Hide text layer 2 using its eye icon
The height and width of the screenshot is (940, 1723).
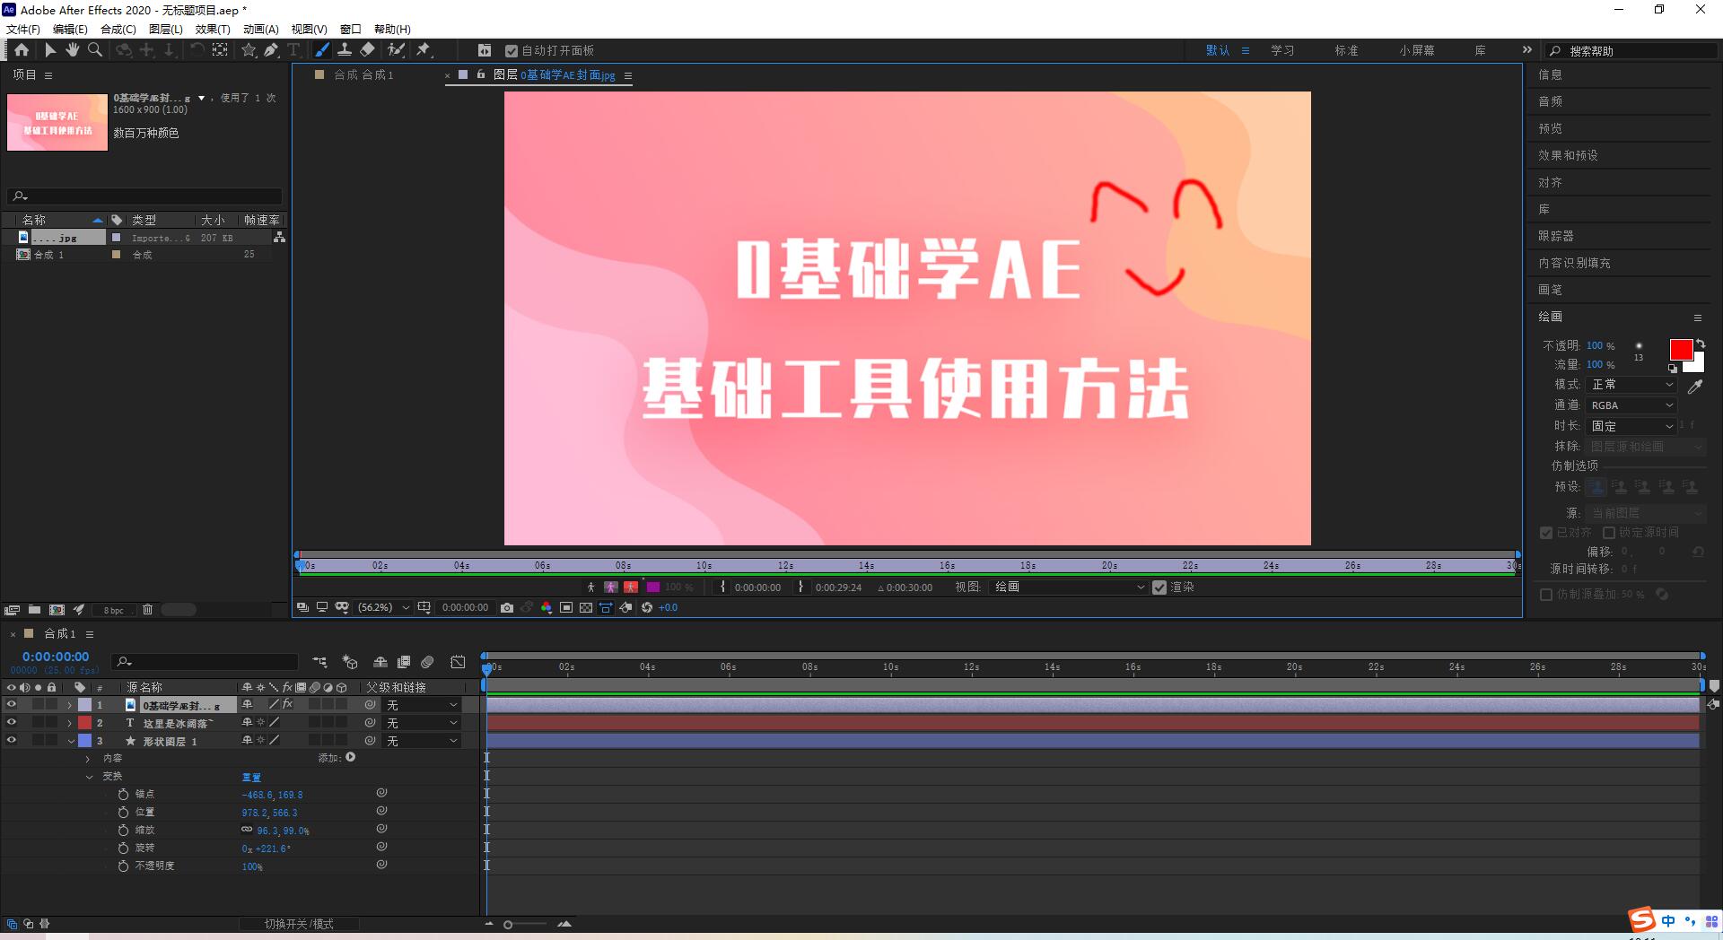pos(12,722)
